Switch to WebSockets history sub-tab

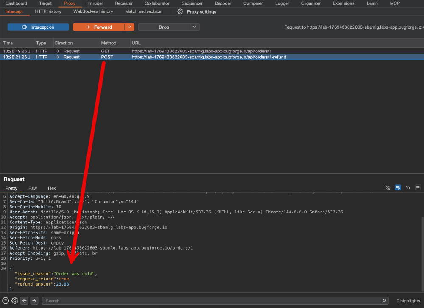tap(93, 11)
